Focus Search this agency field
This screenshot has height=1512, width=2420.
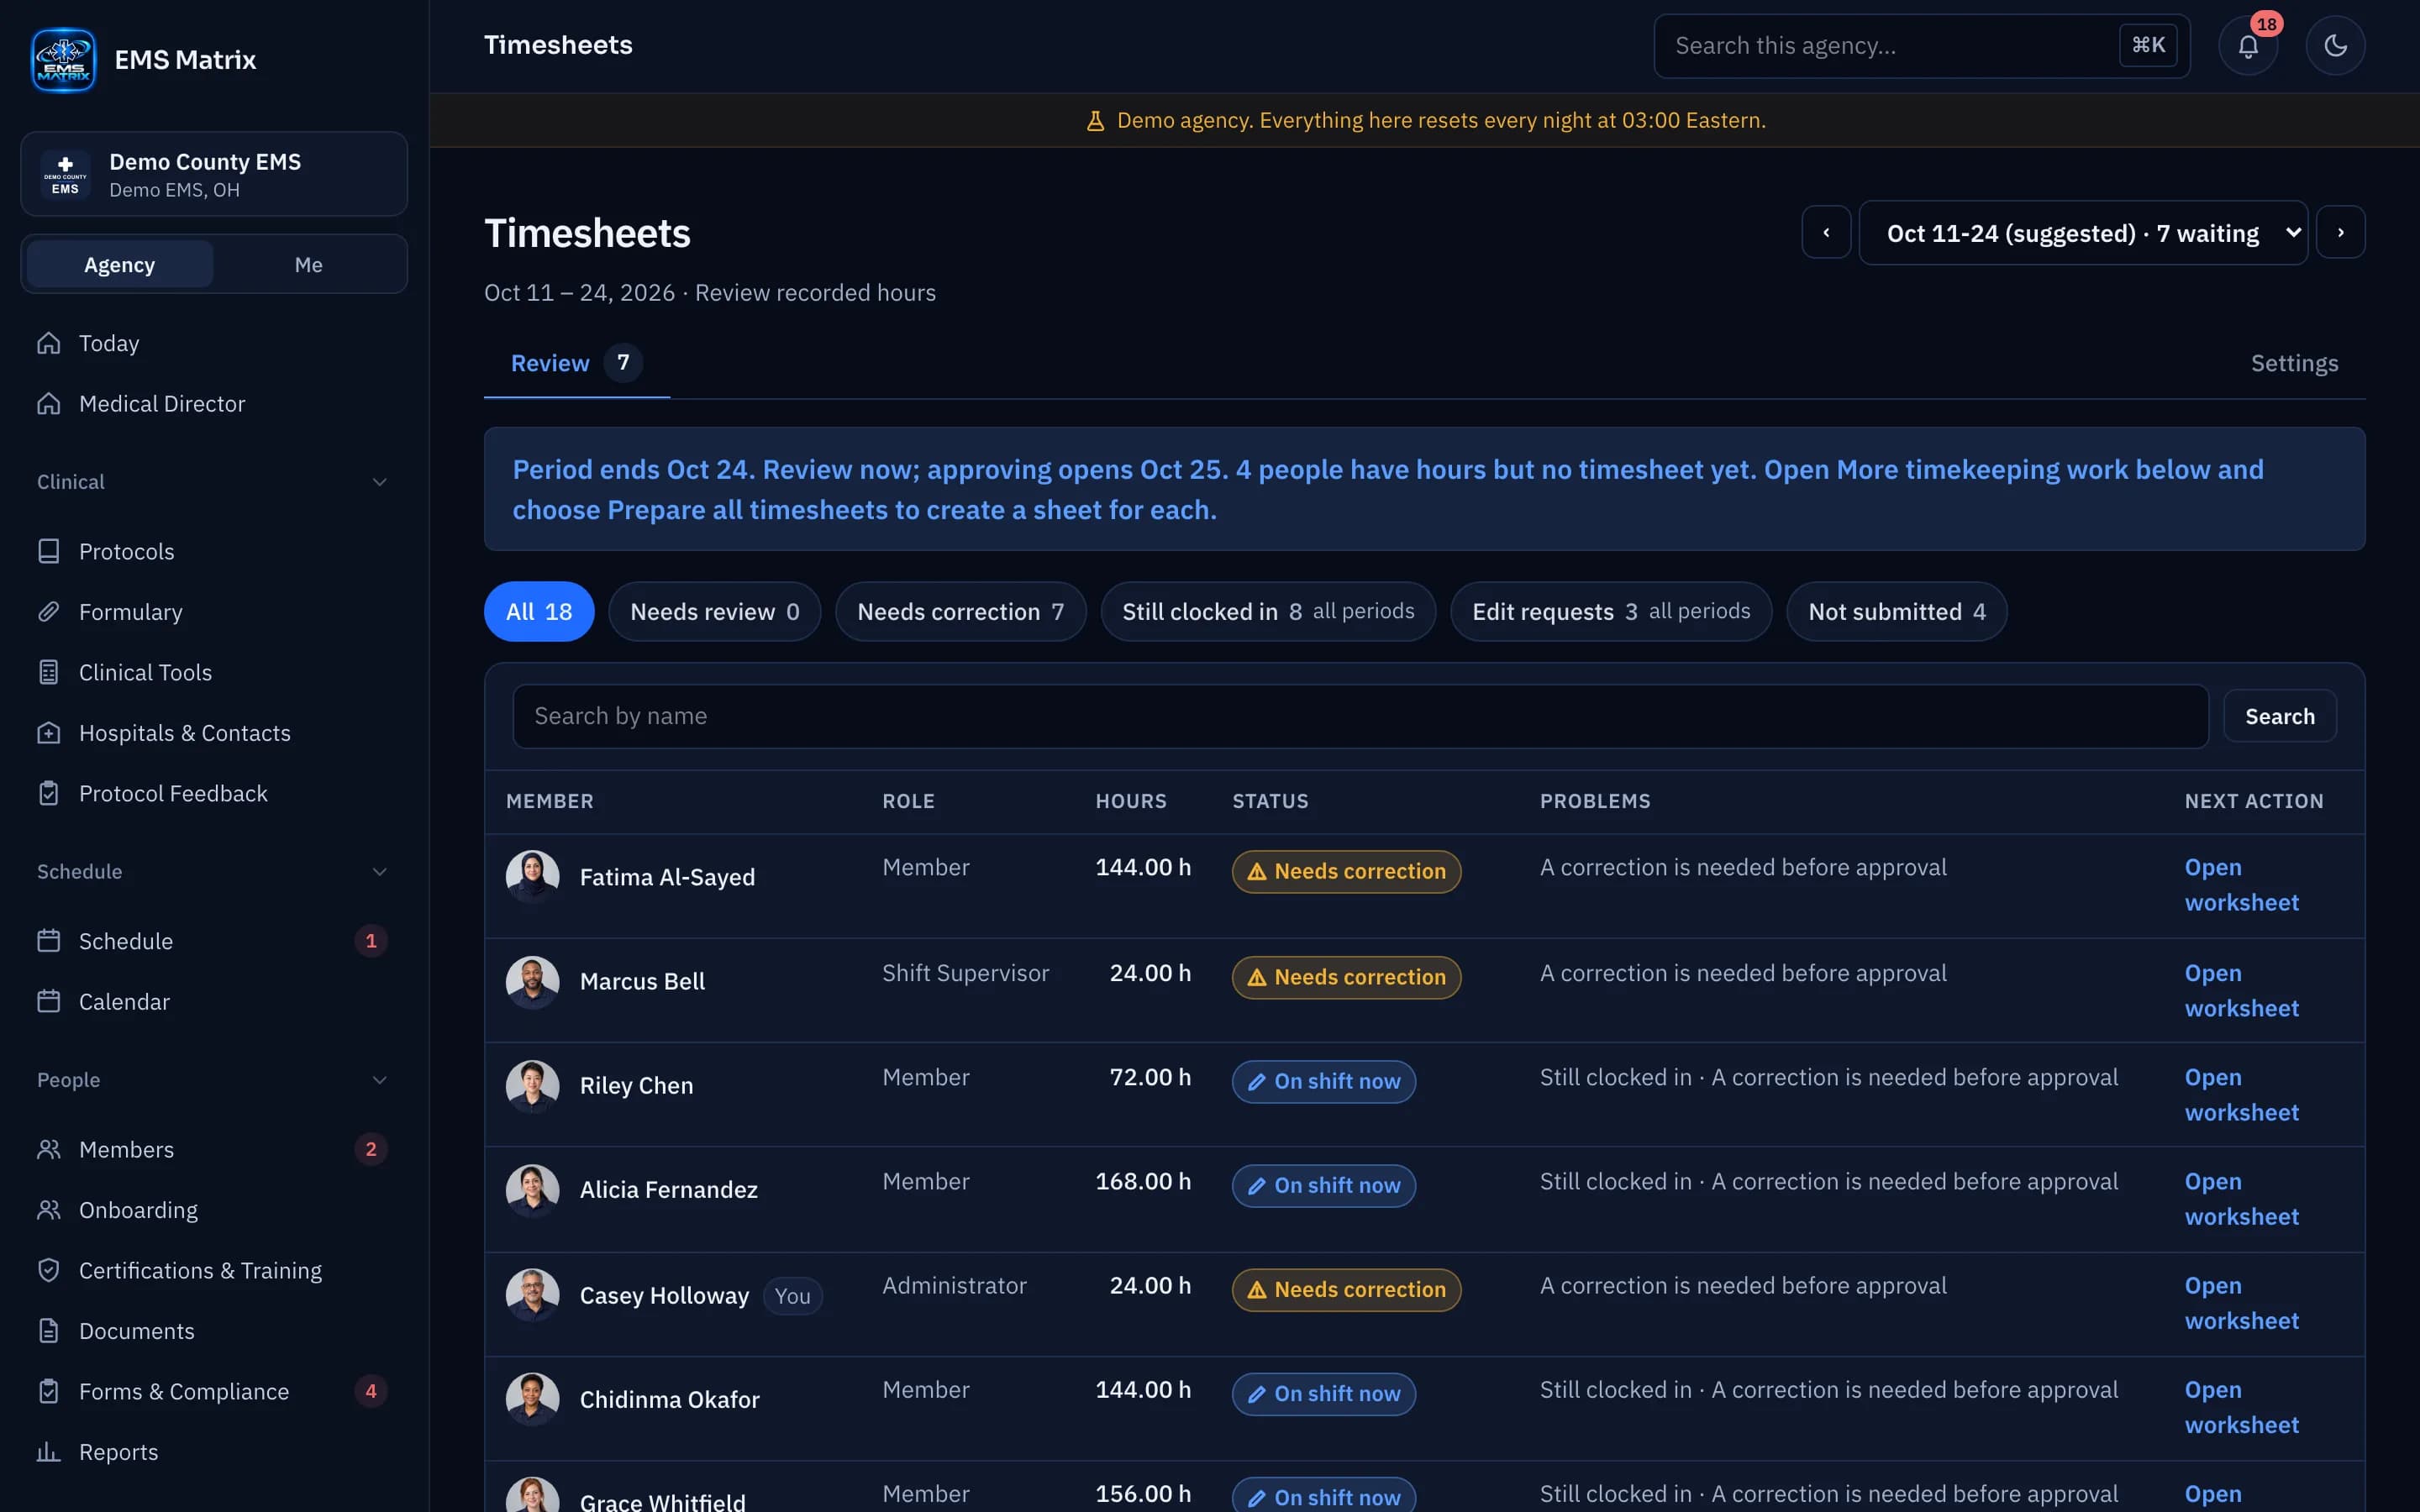(x=1922, y=46)
